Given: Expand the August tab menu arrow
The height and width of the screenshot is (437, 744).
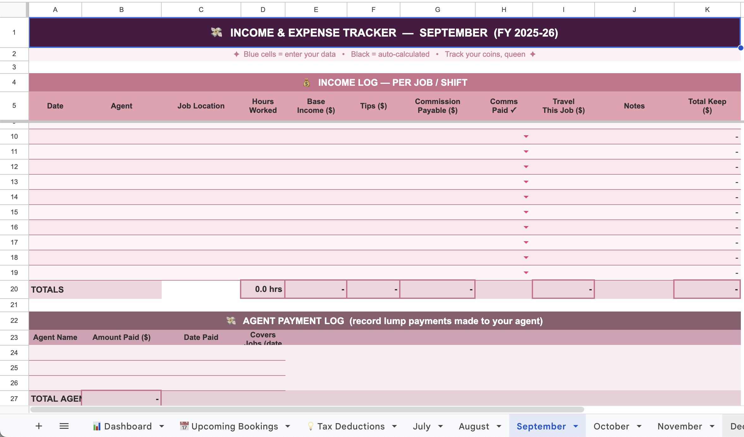Looking at the screenshot, I should point(499,426).
